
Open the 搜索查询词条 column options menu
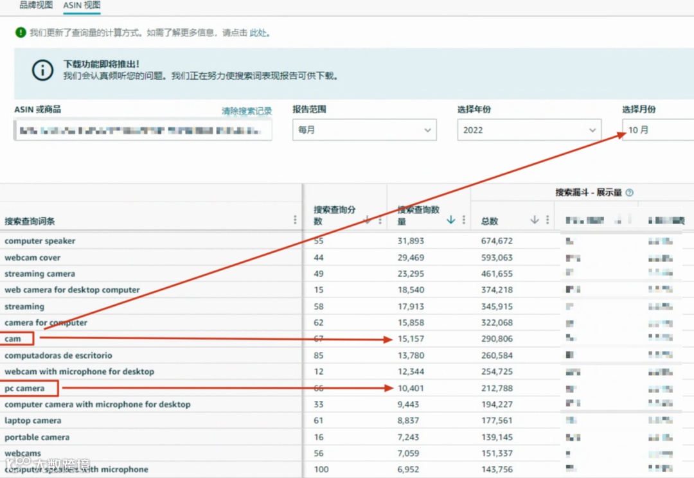[295, 220]
